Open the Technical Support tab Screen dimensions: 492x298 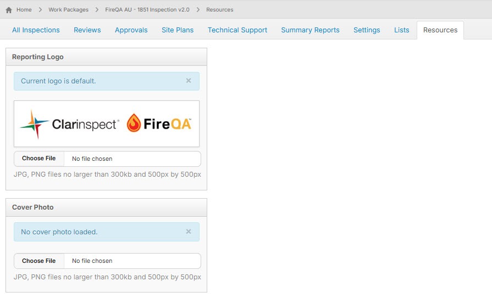click(237, 30)
